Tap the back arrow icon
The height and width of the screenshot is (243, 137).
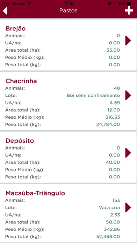tap(5, 11)
